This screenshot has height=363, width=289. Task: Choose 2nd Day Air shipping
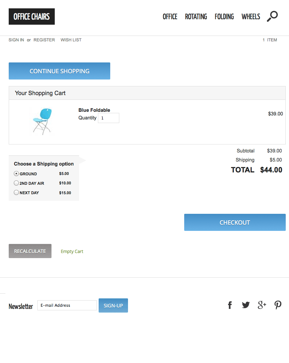pyautogui.click(x=16, y=183)
